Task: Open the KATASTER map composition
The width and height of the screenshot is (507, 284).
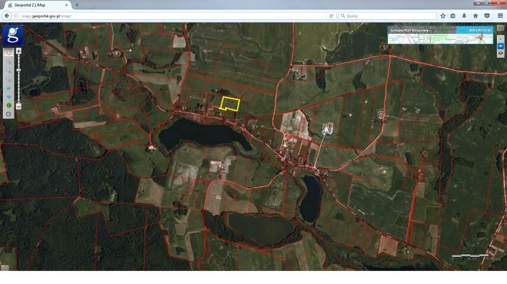Action: [479, 29]
